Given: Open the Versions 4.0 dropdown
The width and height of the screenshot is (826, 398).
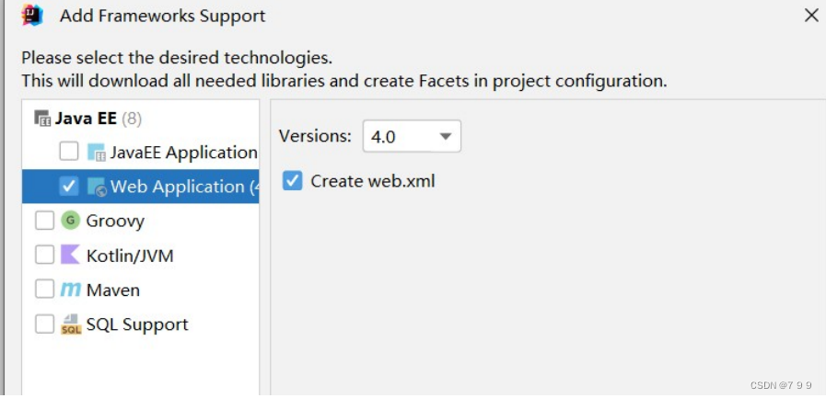Looking at the screenshot, I should pyautogui.click(x=412, y=136).
